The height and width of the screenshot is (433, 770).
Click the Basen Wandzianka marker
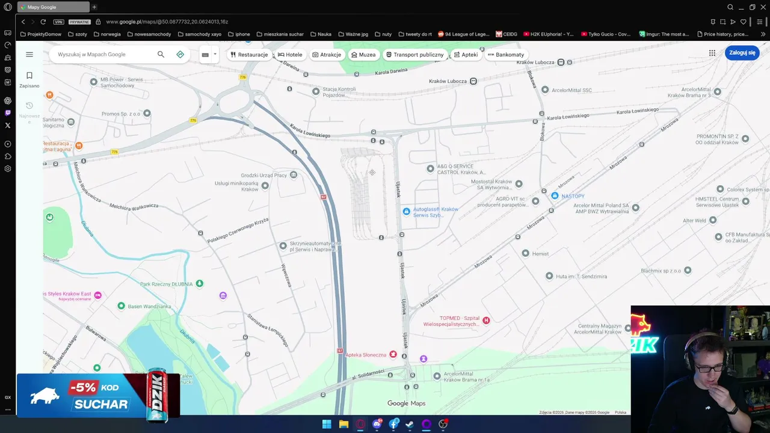(x=121, y=306)
